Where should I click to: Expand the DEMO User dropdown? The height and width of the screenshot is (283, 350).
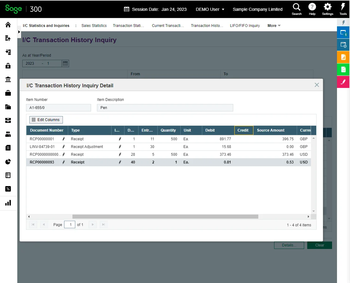point(210,9)
